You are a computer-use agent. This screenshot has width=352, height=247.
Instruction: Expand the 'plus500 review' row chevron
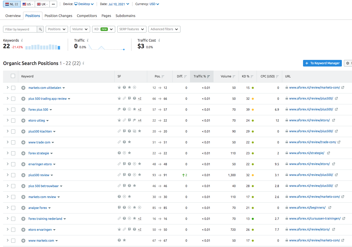pyautogui.click(x=8, y=175)
